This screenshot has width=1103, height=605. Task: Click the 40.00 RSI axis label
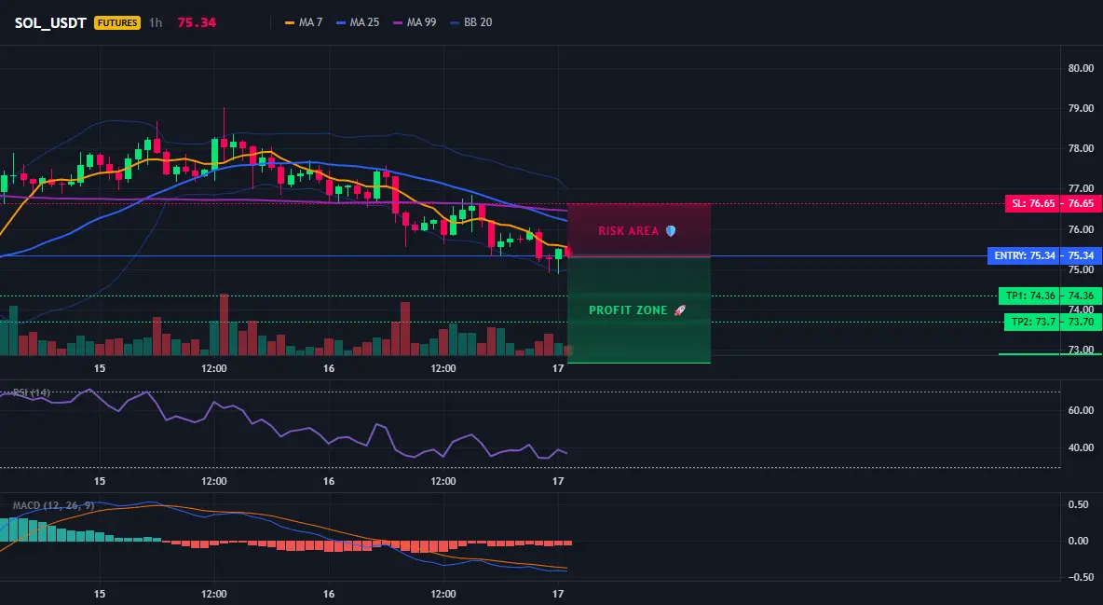(x=1081, y=448)
